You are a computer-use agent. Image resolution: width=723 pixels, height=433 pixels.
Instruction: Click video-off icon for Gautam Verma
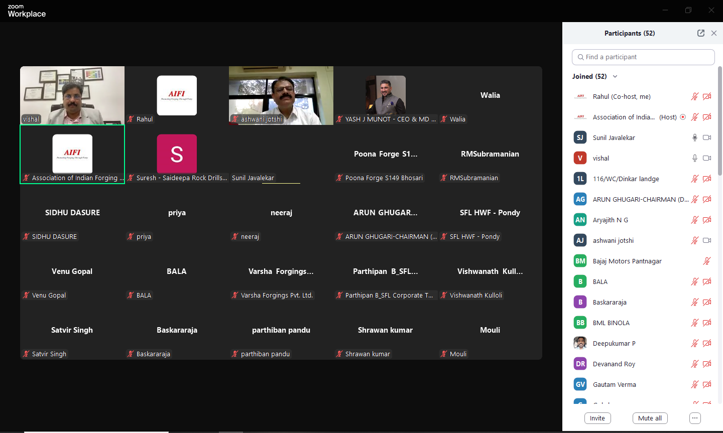coord(707,384)
